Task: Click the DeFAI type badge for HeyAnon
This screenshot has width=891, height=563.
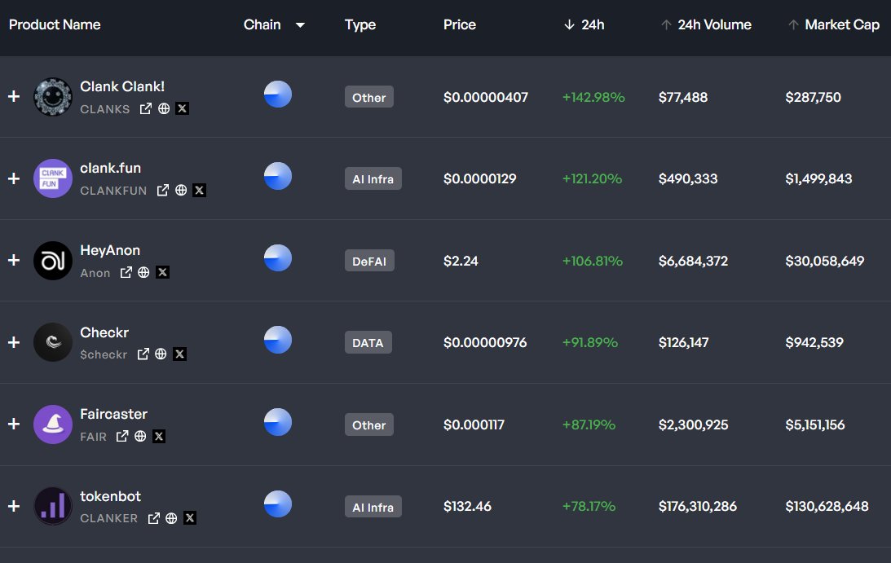Action: (x=369, y=261)
